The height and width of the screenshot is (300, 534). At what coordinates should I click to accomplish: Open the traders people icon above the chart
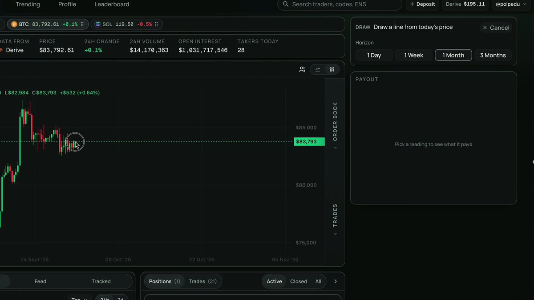302,69
